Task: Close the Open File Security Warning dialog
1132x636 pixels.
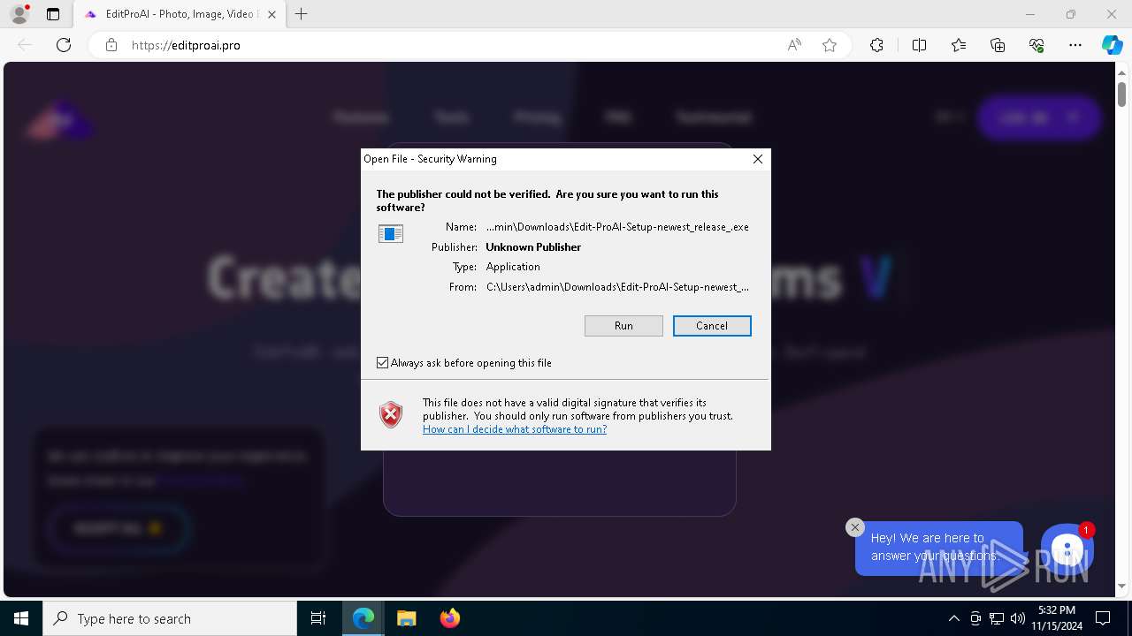Action: tap(758, 159)
